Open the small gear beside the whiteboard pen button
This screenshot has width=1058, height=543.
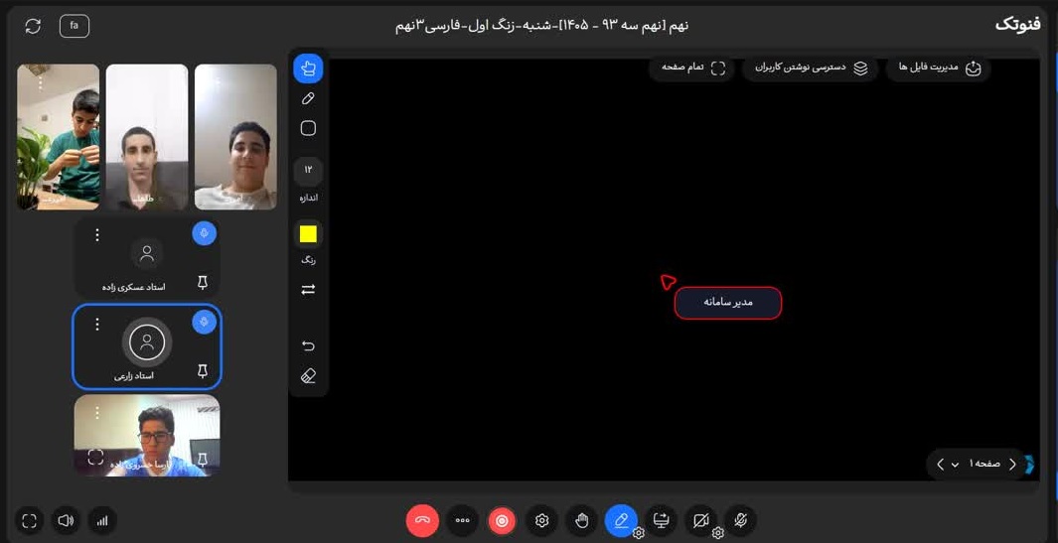tap(639, 533)
